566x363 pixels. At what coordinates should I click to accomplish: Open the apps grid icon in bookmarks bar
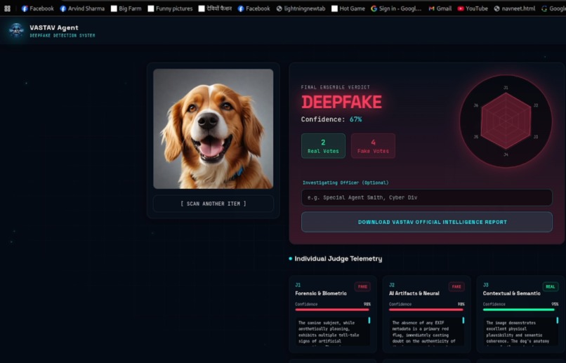point(7,8)
